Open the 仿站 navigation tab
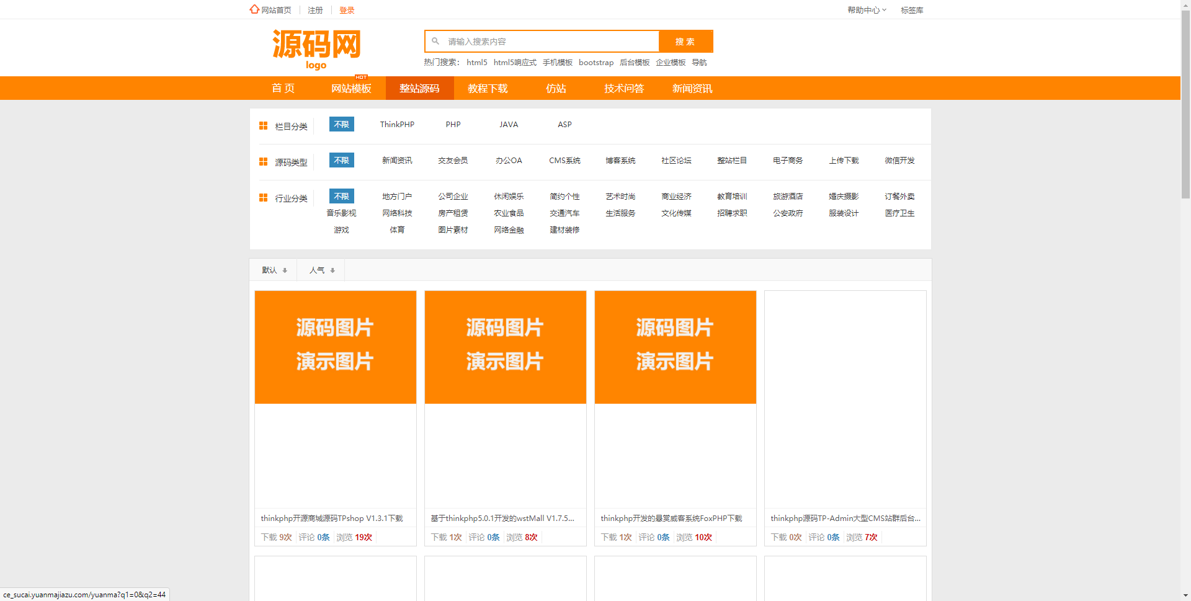The image size is (1191, 601). point(556,88)
